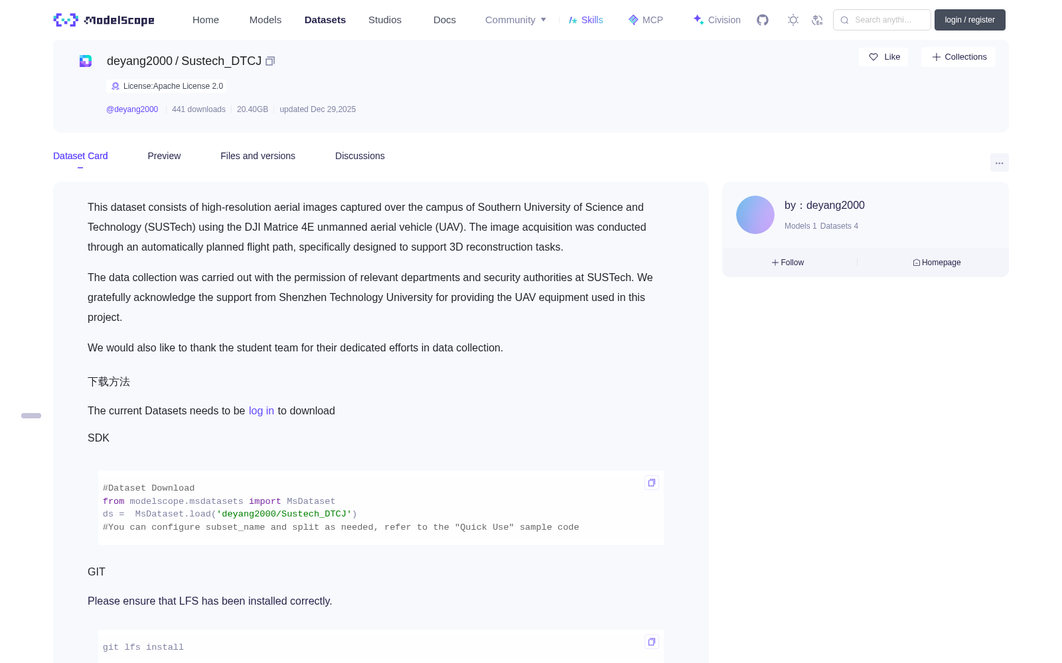
Task: Select the Dataset Card tab
Action: point(80,156)
